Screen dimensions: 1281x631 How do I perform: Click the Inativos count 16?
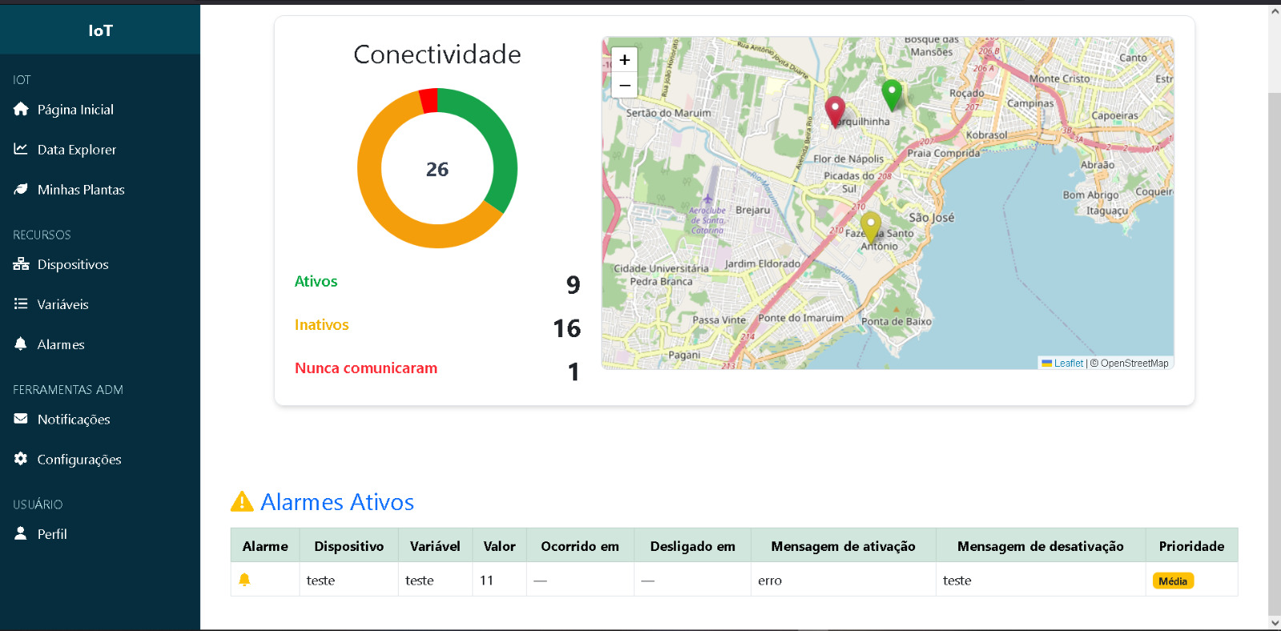[567, 328]
